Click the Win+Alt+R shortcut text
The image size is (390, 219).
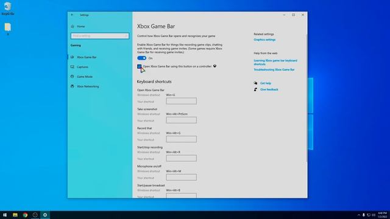173,152
